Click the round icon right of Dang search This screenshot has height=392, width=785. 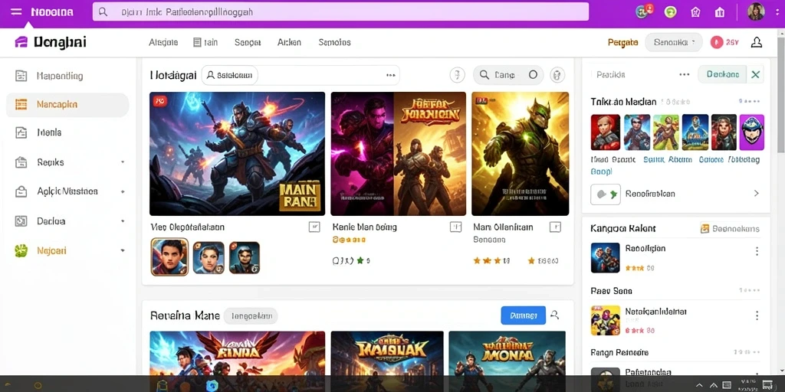[x=557, y=75]
